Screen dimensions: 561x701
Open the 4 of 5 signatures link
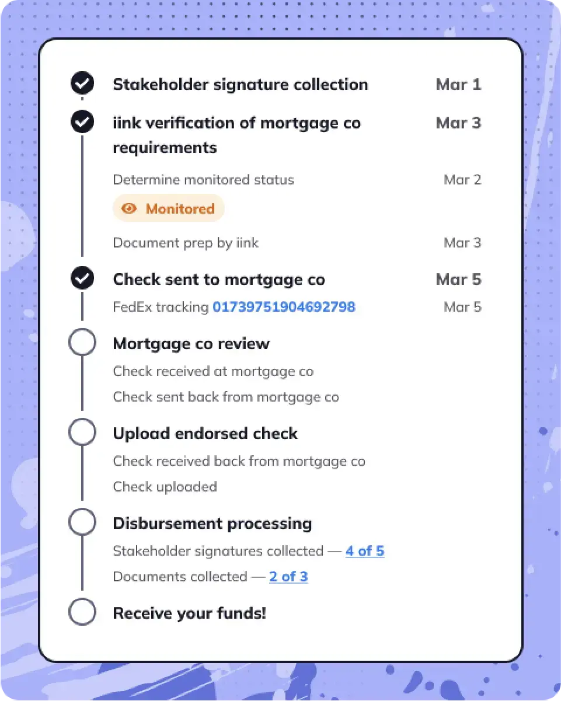click(365, 551)
